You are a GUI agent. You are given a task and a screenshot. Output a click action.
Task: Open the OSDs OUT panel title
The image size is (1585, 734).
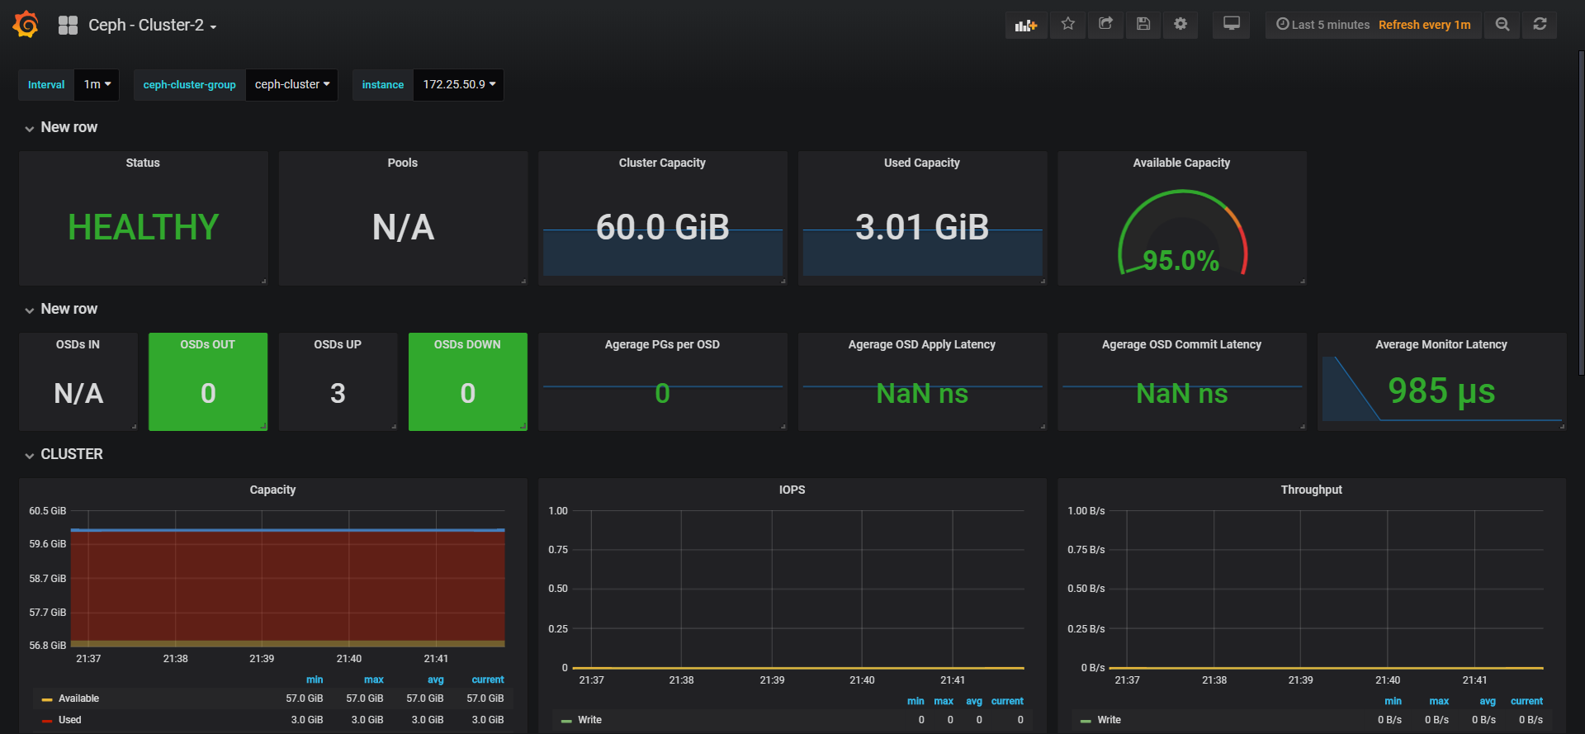tap(208, 344)
